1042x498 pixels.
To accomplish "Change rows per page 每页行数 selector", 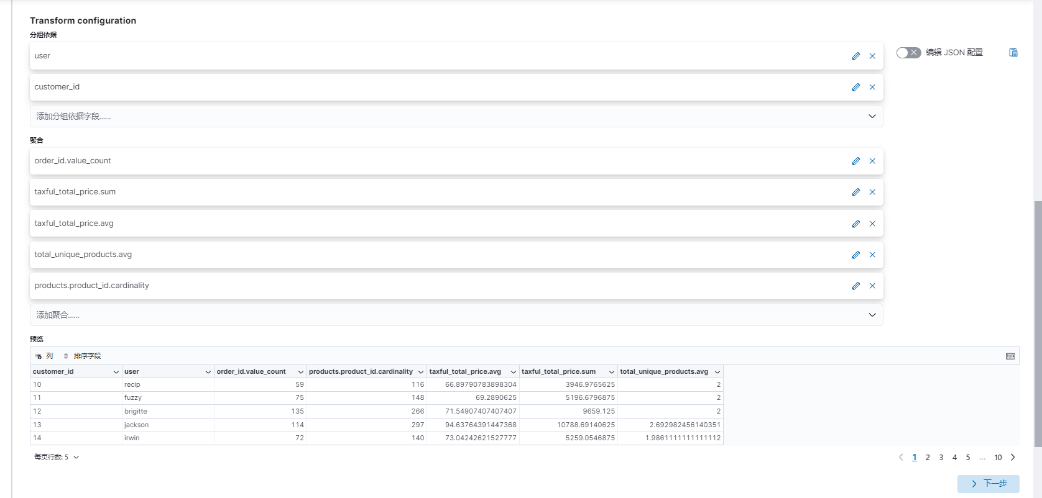I will [57, 457].
